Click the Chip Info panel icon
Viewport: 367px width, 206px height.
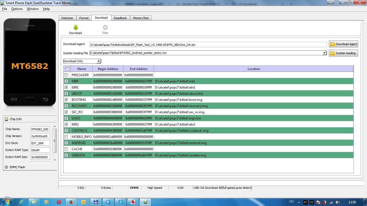[x=6, y=119]
